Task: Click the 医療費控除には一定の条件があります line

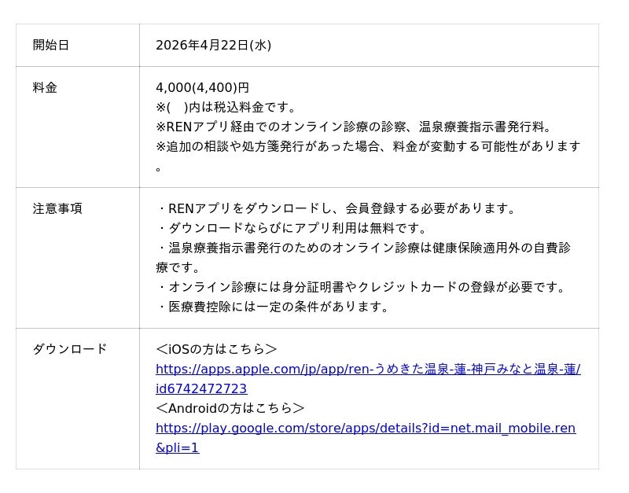Action: 274,307
